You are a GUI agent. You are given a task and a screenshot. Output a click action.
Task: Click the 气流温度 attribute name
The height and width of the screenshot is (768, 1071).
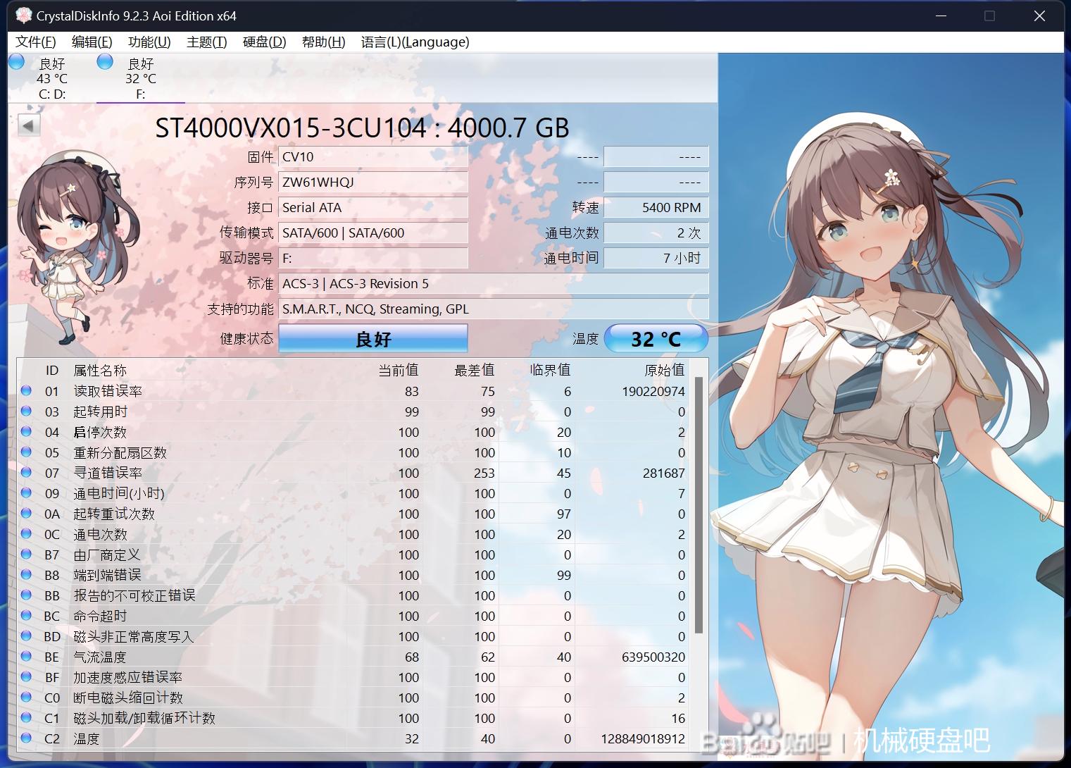pyautogui.click(x=100, y=657)
